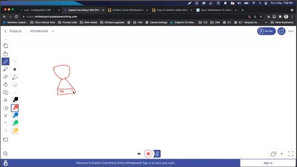Pick the black pen color
The height and width of the screenshot is (167, 297).
click(x=15, y=100)
